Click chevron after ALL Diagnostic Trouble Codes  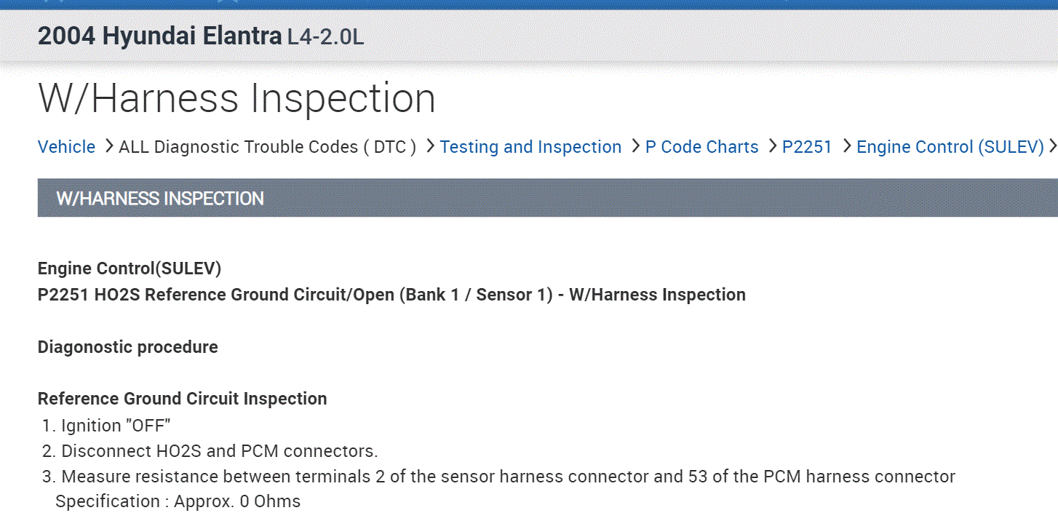tap(429, 147)
